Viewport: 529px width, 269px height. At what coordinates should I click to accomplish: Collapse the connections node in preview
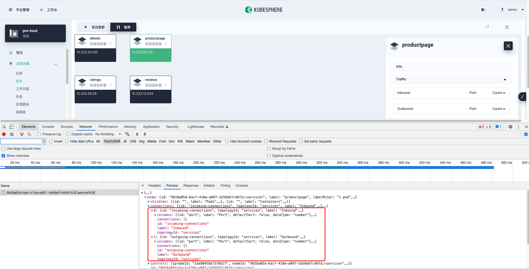pyautogui.click(x=149, y=206)
